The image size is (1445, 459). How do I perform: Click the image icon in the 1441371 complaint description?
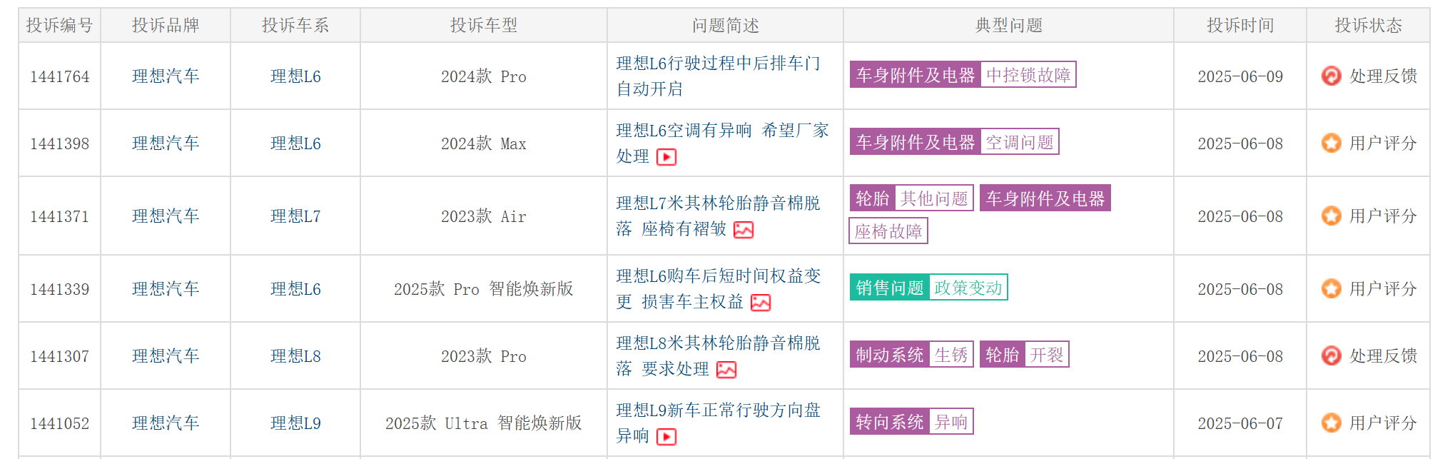(744, 230)
